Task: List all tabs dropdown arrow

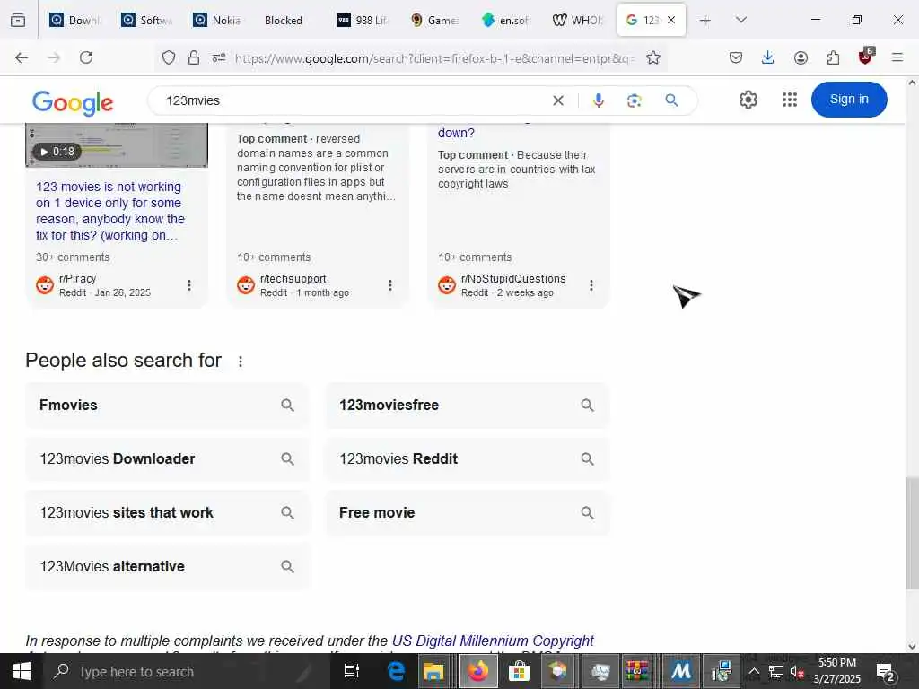Action: [x=741, y=20]
